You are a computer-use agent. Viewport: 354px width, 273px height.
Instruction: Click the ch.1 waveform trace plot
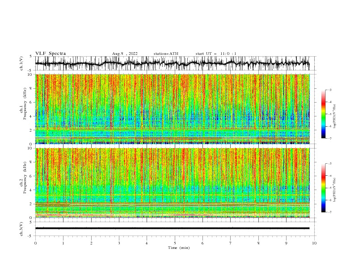point(172,63)
